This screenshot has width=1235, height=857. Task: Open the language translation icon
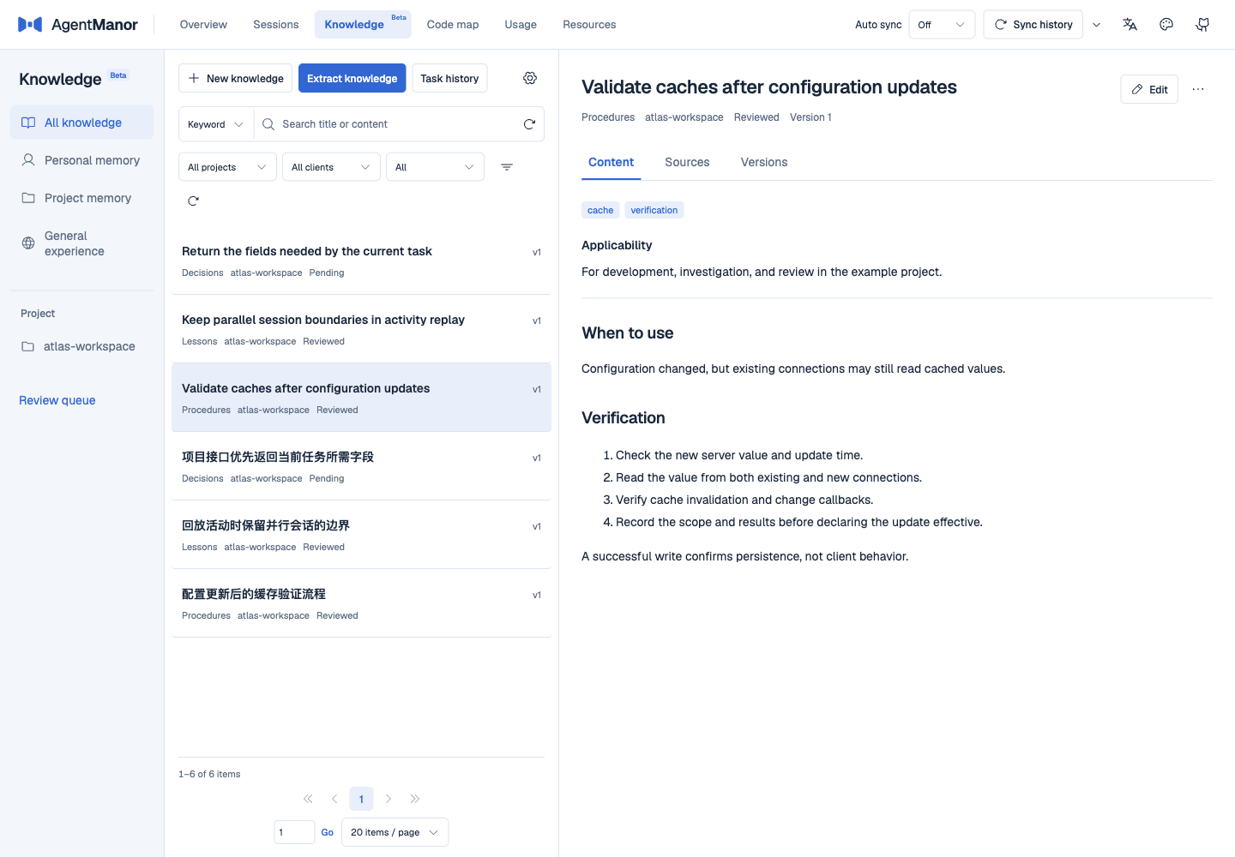point(1130,25)
